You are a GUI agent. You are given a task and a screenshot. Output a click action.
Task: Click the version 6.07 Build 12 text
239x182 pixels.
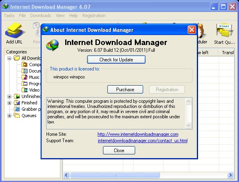[x=116, y=50]
